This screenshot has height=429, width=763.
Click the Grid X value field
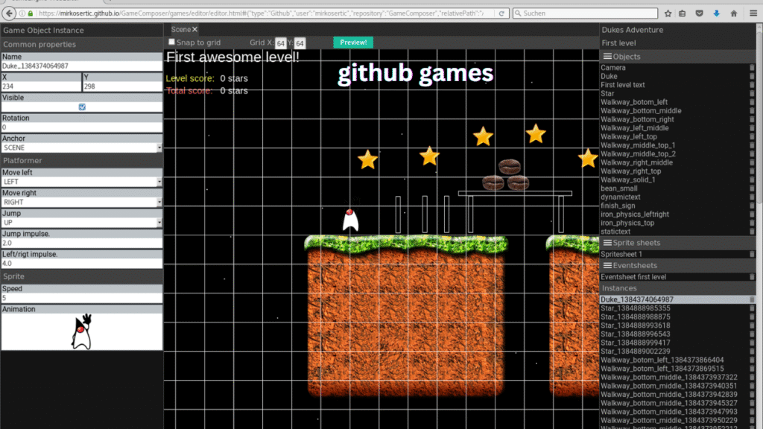click(x=280, y=43)
